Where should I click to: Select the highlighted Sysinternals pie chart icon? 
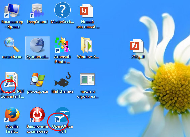click(37, 45)
